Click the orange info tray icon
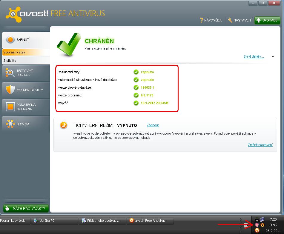 [x=262, y=225]
